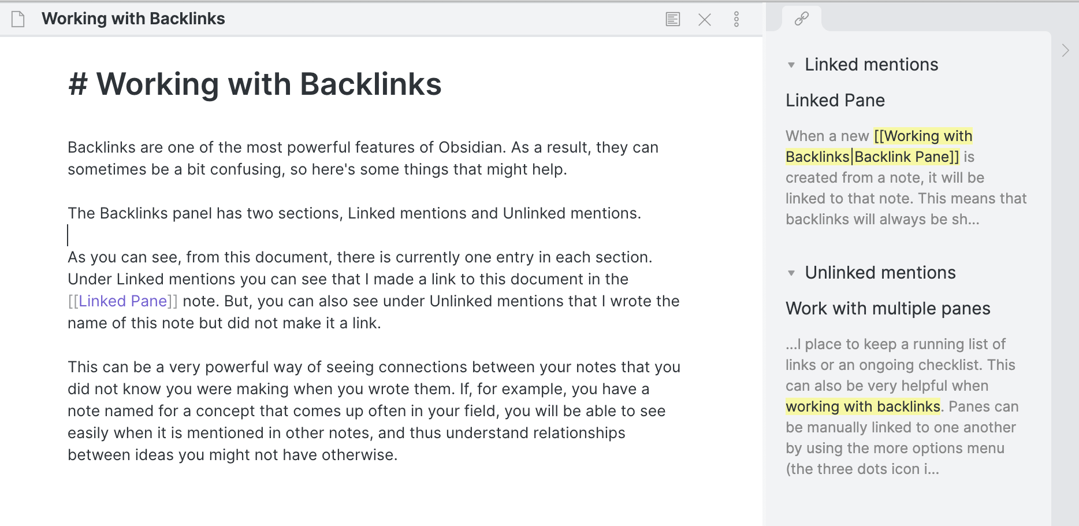Select the backlinks chain-link icon tab
The height and width of the screenshot is (526, 1079).
(803, 18)
